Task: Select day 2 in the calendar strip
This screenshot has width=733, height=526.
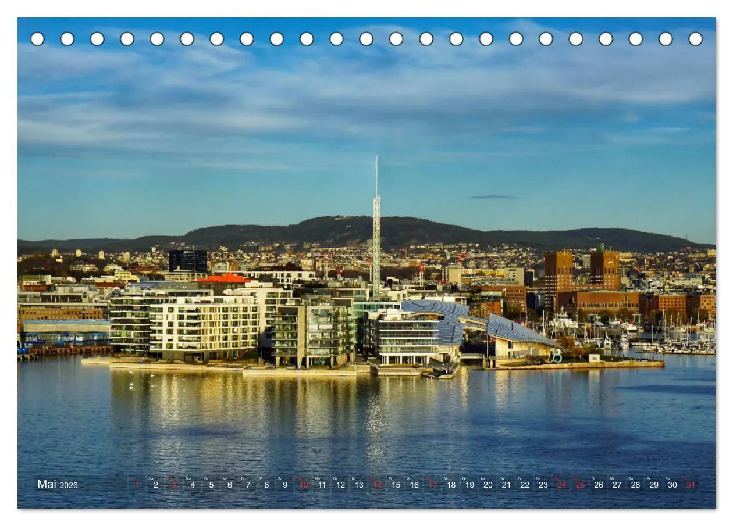Action: (155, 485)
